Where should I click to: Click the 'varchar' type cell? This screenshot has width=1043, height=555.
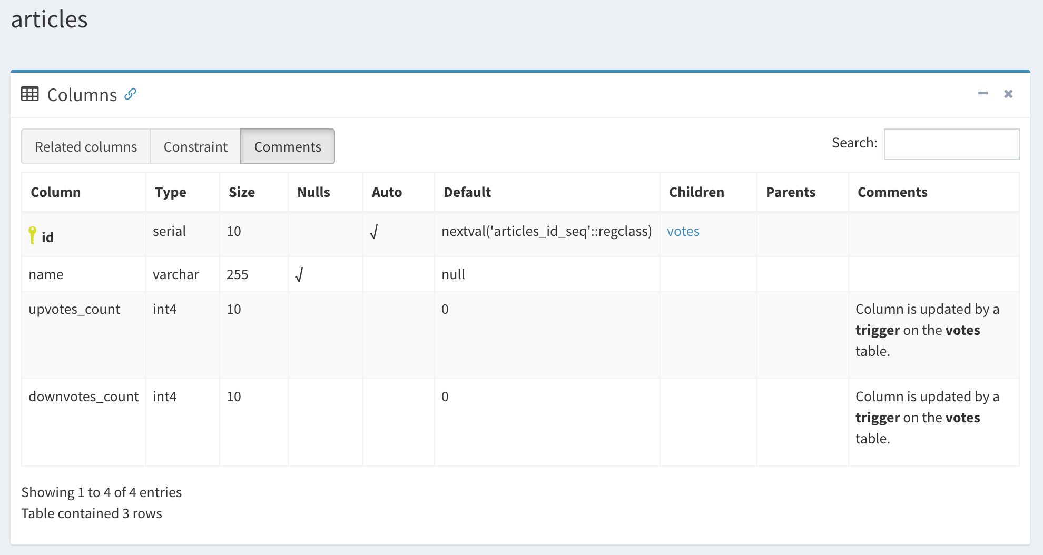(x=182, y=274)
